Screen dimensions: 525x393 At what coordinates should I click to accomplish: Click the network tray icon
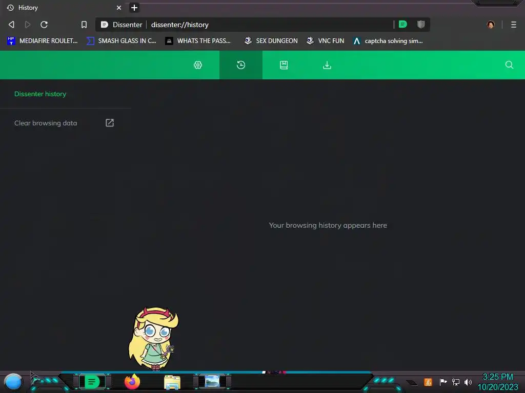tap(456, 382)
